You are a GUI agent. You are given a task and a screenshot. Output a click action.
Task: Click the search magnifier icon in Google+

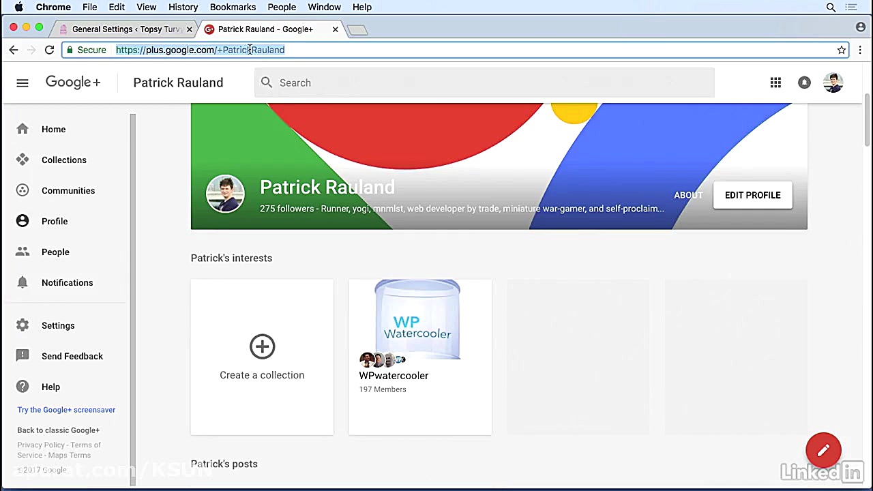[267, 83]
